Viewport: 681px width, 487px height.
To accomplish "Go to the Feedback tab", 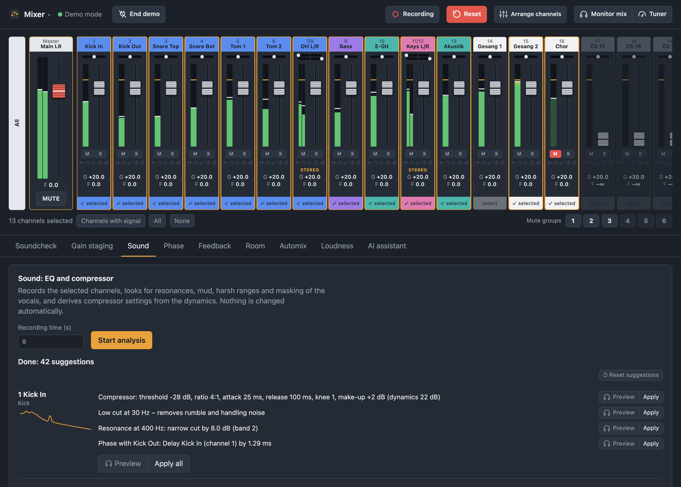I will 215,246.
